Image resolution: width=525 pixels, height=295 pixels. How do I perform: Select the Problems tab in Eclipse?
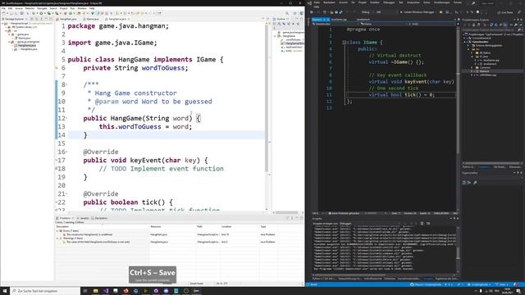point(65,218)
